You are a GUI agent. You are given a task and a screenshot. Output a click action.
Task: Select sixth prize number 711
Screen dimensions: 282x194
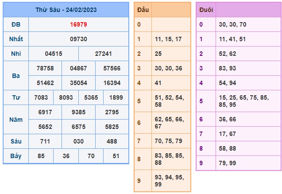[x=45, y=141]
